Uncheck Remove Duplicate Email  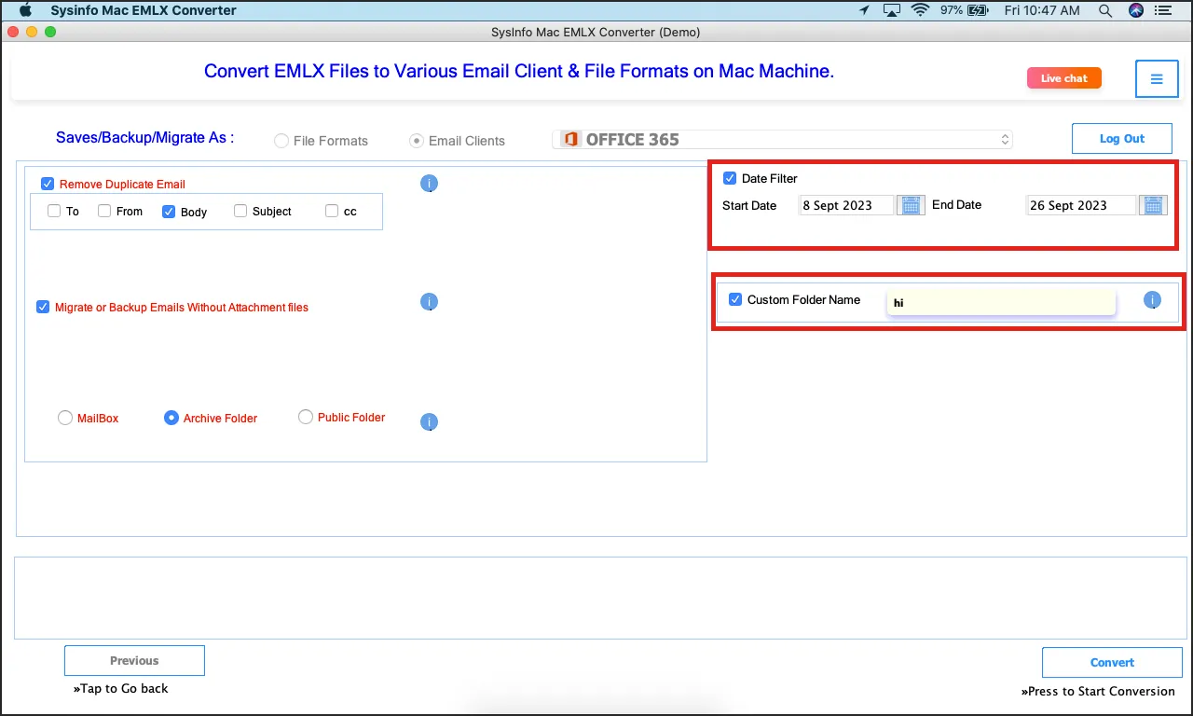click(48, 184)
